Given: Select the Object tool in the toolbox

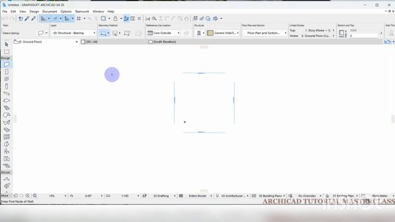Looking at the screenshot, I should click(7, 152).
